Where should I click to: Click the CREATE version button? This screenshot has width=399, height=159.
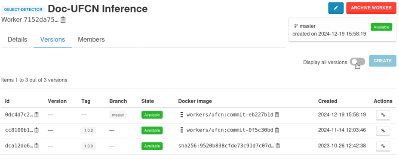click(x=383, y=61)
